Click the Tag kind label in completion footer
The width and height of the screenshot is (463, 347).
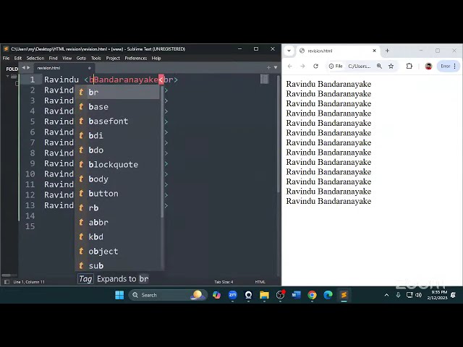(85, 279)
